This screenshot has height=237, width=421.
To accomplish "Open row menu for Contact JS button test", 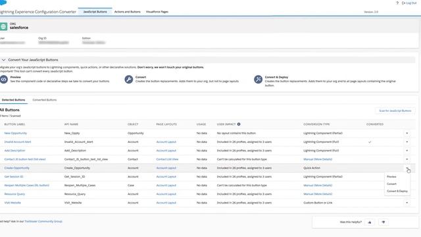I will click(407, 159).
